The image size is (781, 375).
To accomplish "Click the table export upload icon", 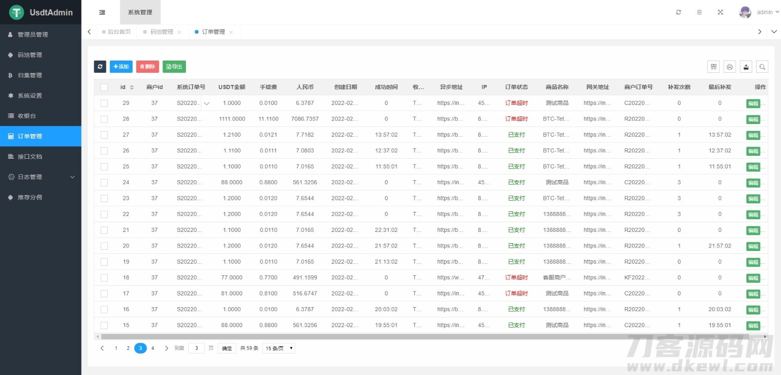I will [x=746, y=67].
